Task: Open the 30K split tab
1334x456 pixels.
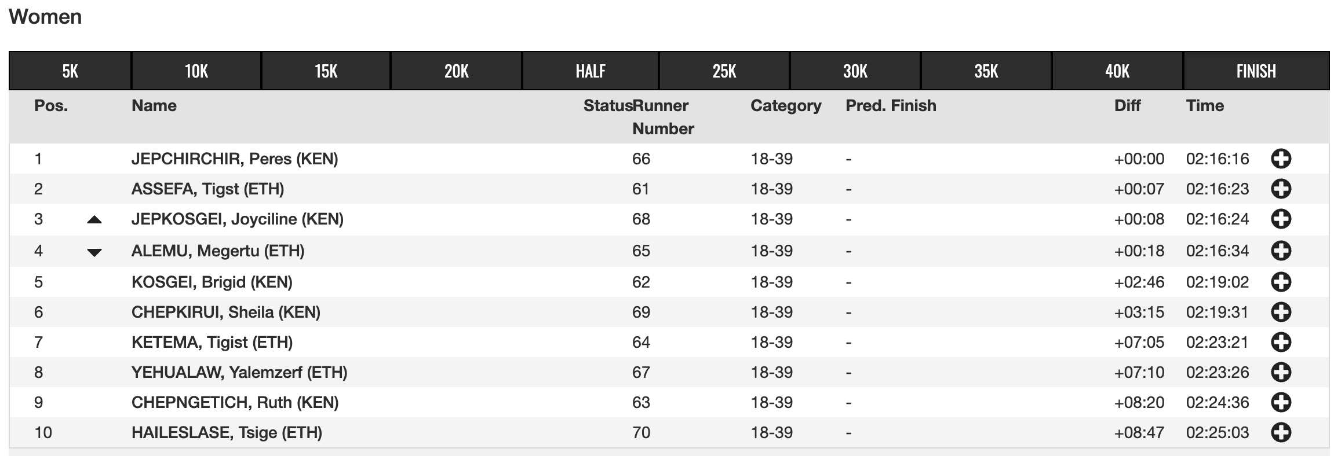Action: [855, 71]
